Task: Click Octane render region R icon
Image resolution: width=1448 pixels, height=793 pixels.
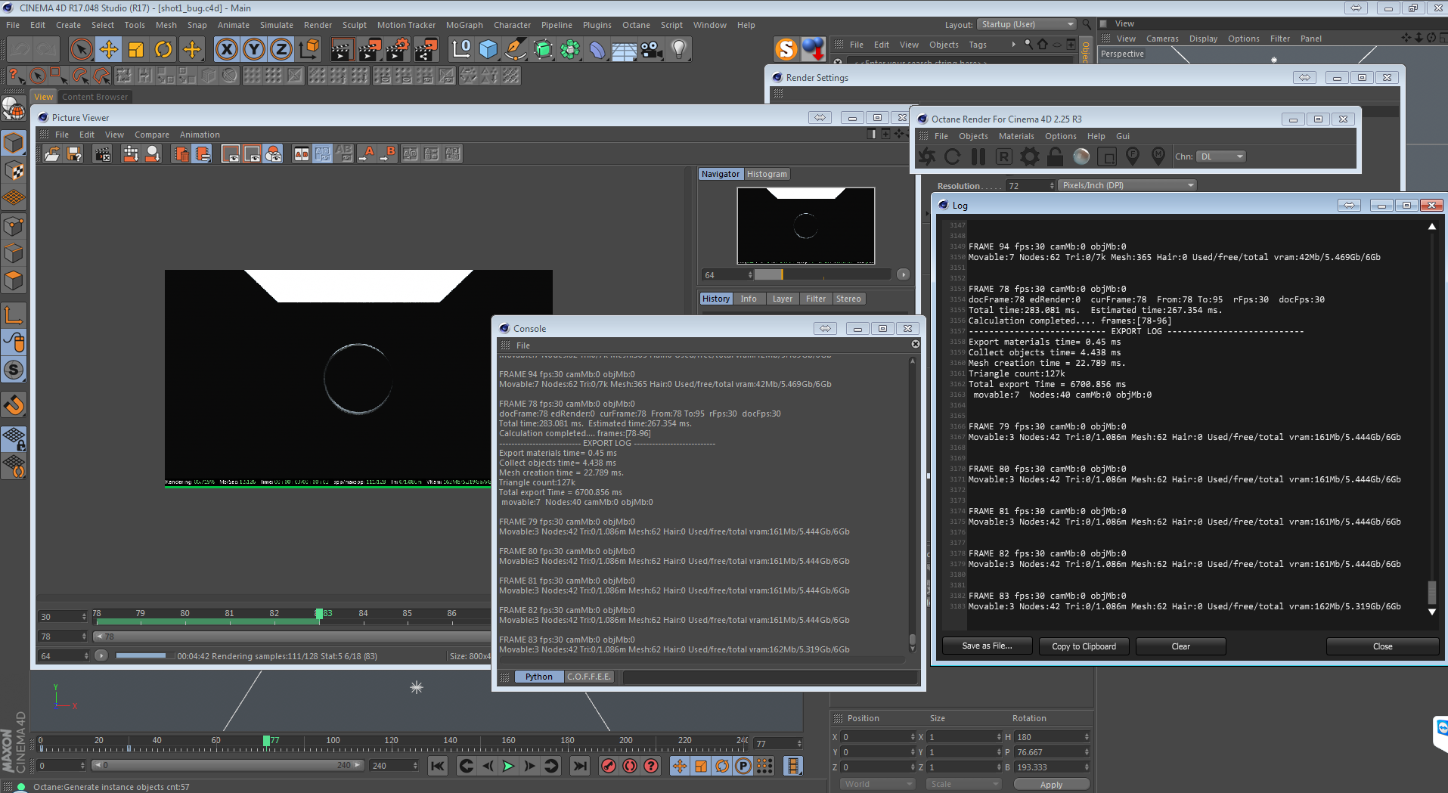Action: 1003,156
